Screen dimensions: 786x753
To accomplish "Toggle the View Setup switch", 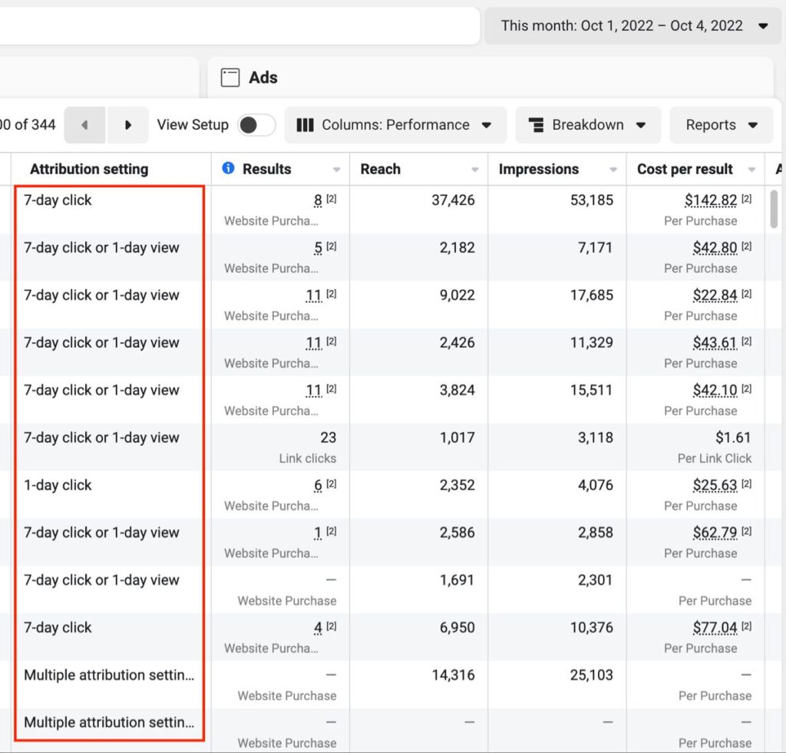I will (256, 125).
